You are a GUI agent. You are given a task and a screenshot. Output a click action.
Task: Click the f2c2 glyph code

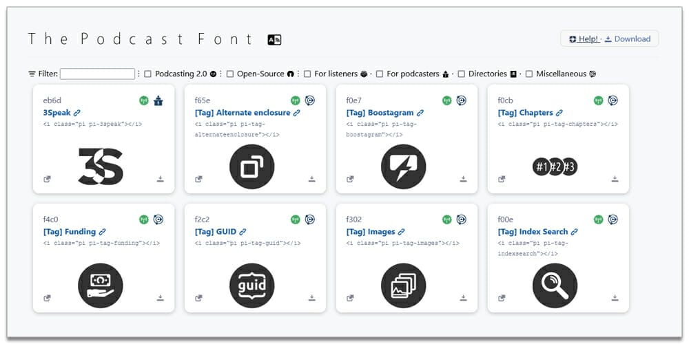[203, 219]
